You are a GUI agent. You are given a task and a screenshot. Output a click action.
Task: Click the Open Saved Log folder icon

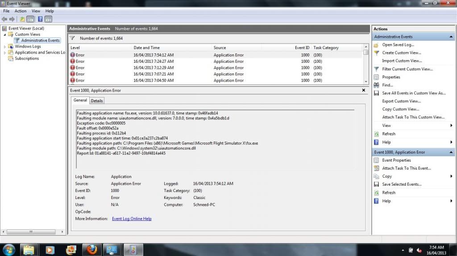(x=376, y=45)
